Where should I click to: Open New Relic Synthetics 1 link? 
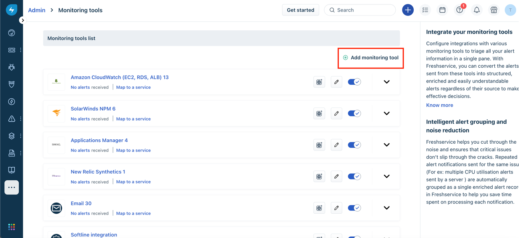tap(98, 172)
